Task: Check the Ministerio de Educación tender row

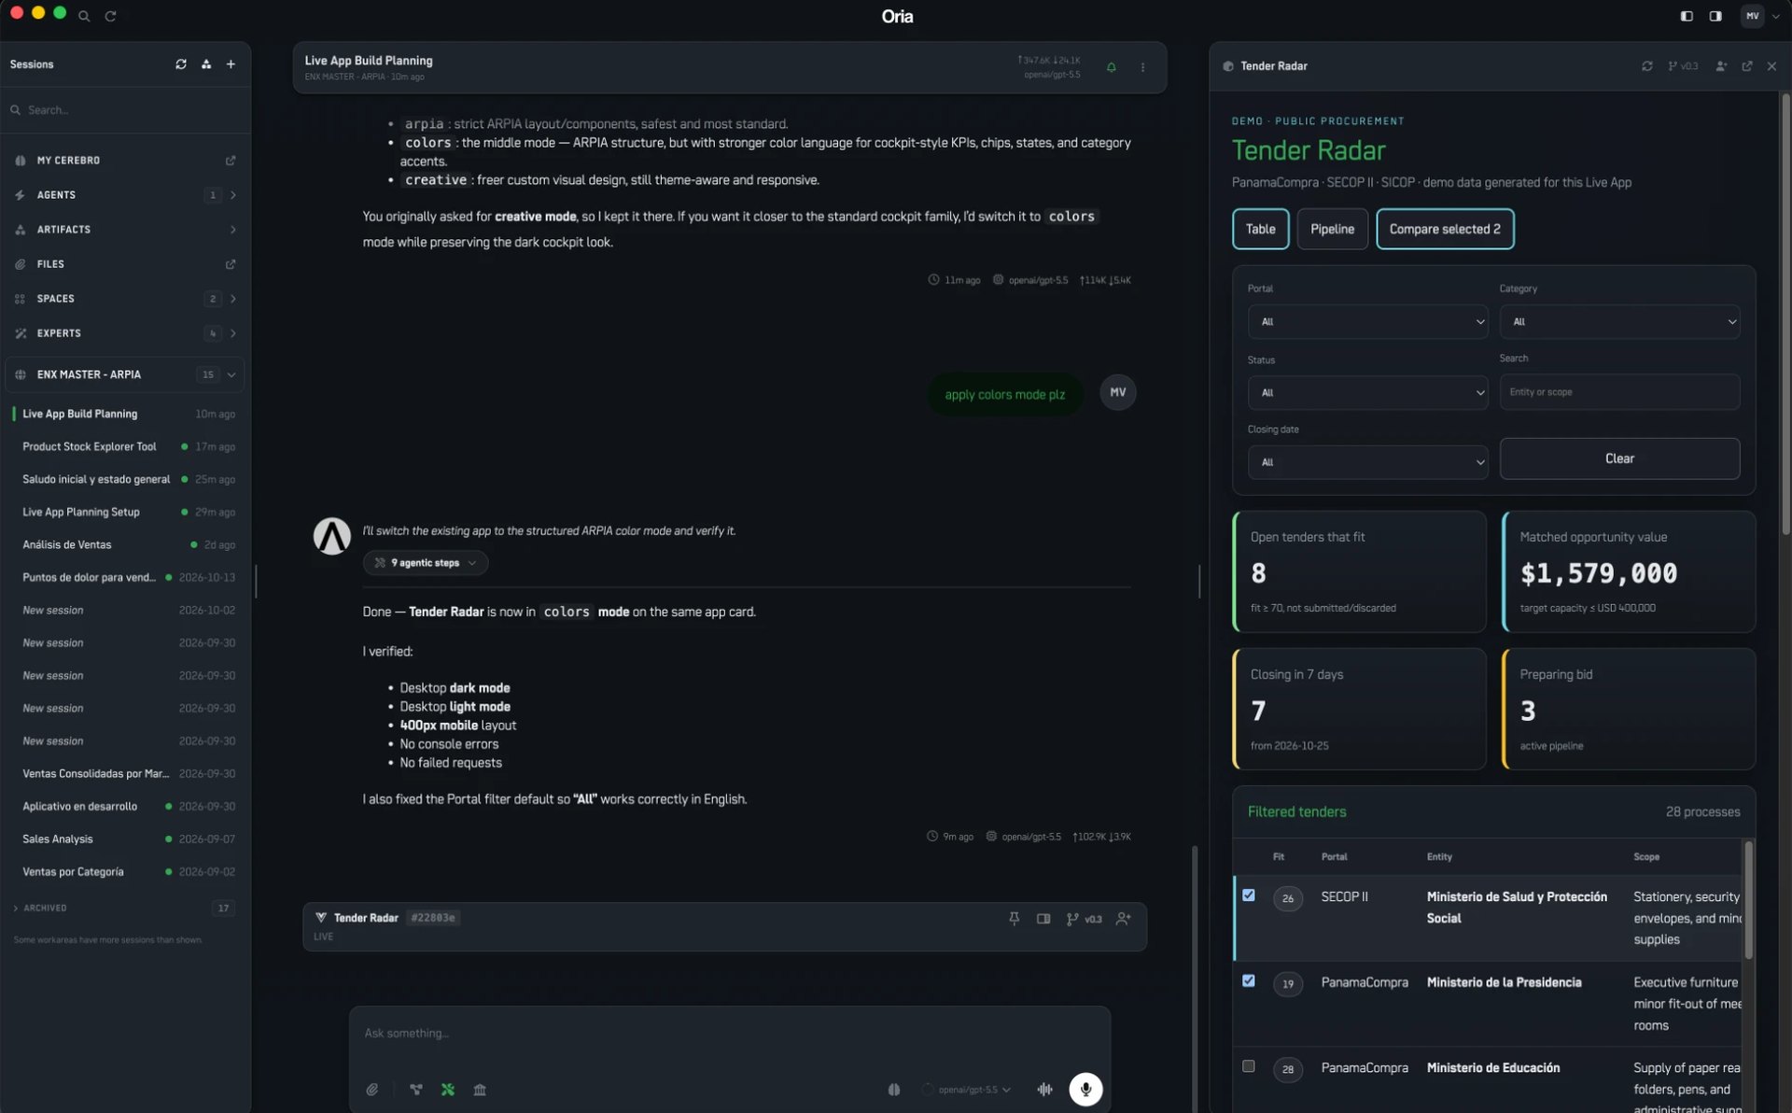Action: click(x=1249, y=1066)
